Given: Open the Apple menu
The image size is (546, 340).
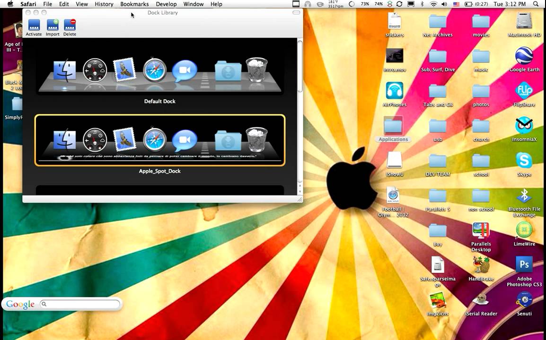Looking at the screenshot, I should pos(10,4).
